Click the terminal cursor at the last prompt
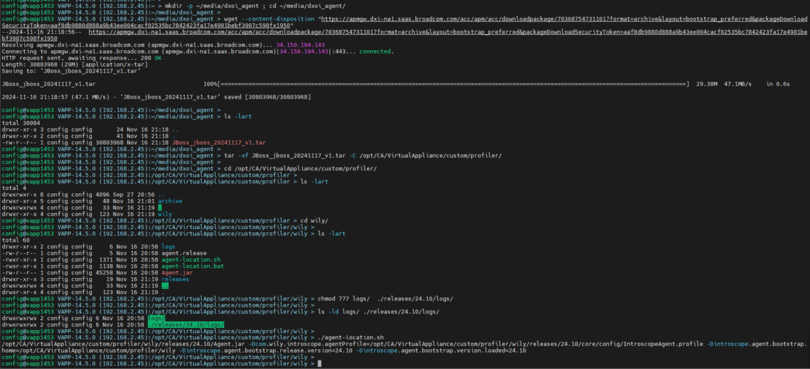The image size is (810, 369). tap(320, 363)
